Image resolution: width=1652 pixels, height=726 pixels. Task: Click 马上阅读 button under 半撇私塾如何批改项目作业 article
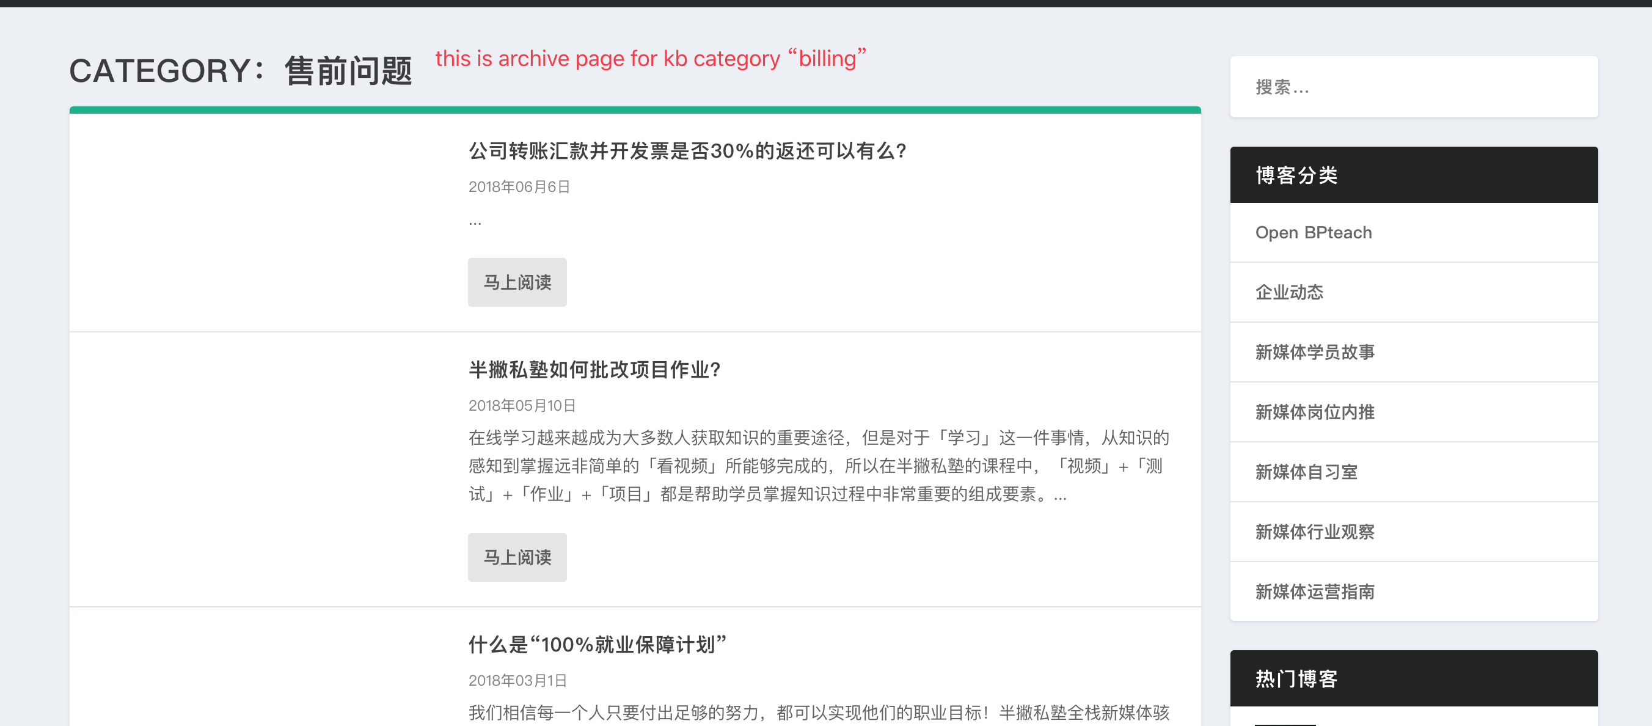point(517,557)
